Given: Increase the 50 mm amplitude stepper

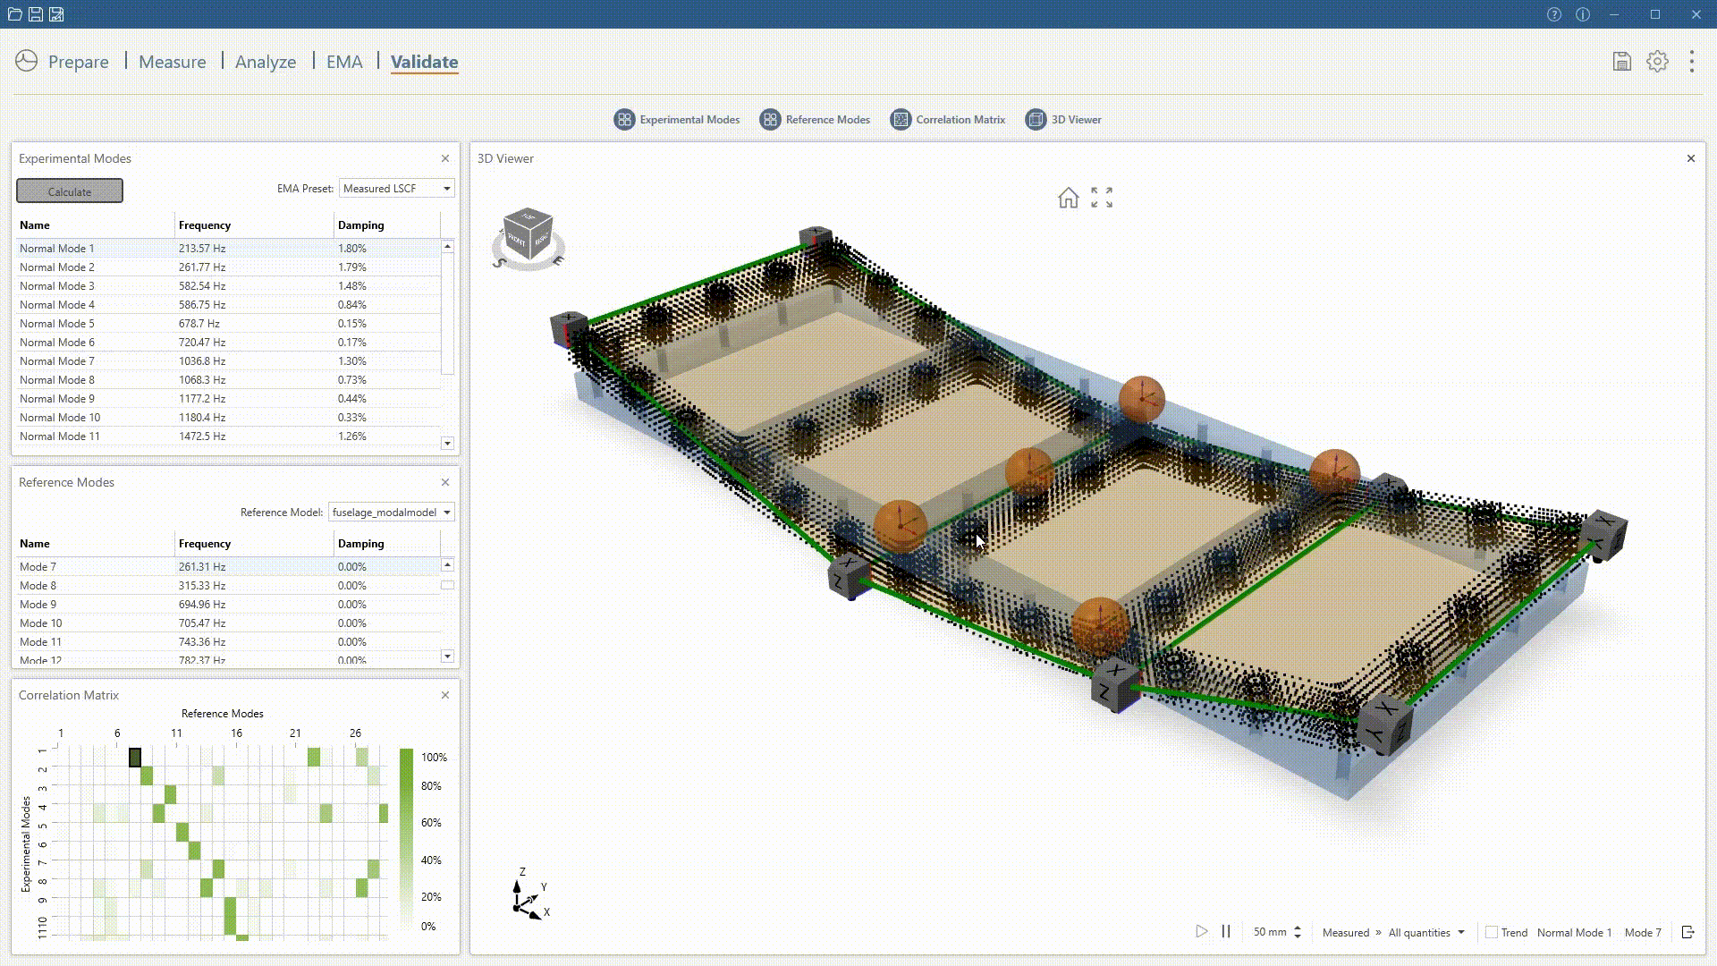Looking at the screenshot, I should tap(1298, 928).
